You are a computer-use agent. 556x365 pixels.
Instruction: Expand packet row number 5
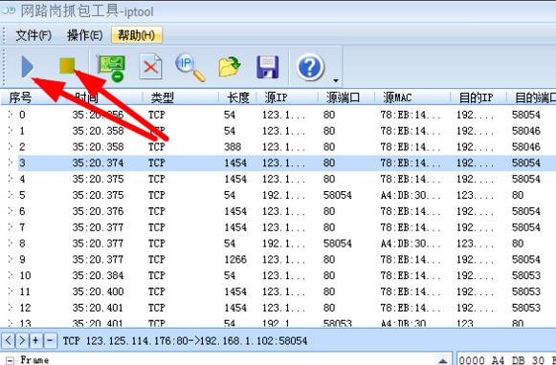11,195
